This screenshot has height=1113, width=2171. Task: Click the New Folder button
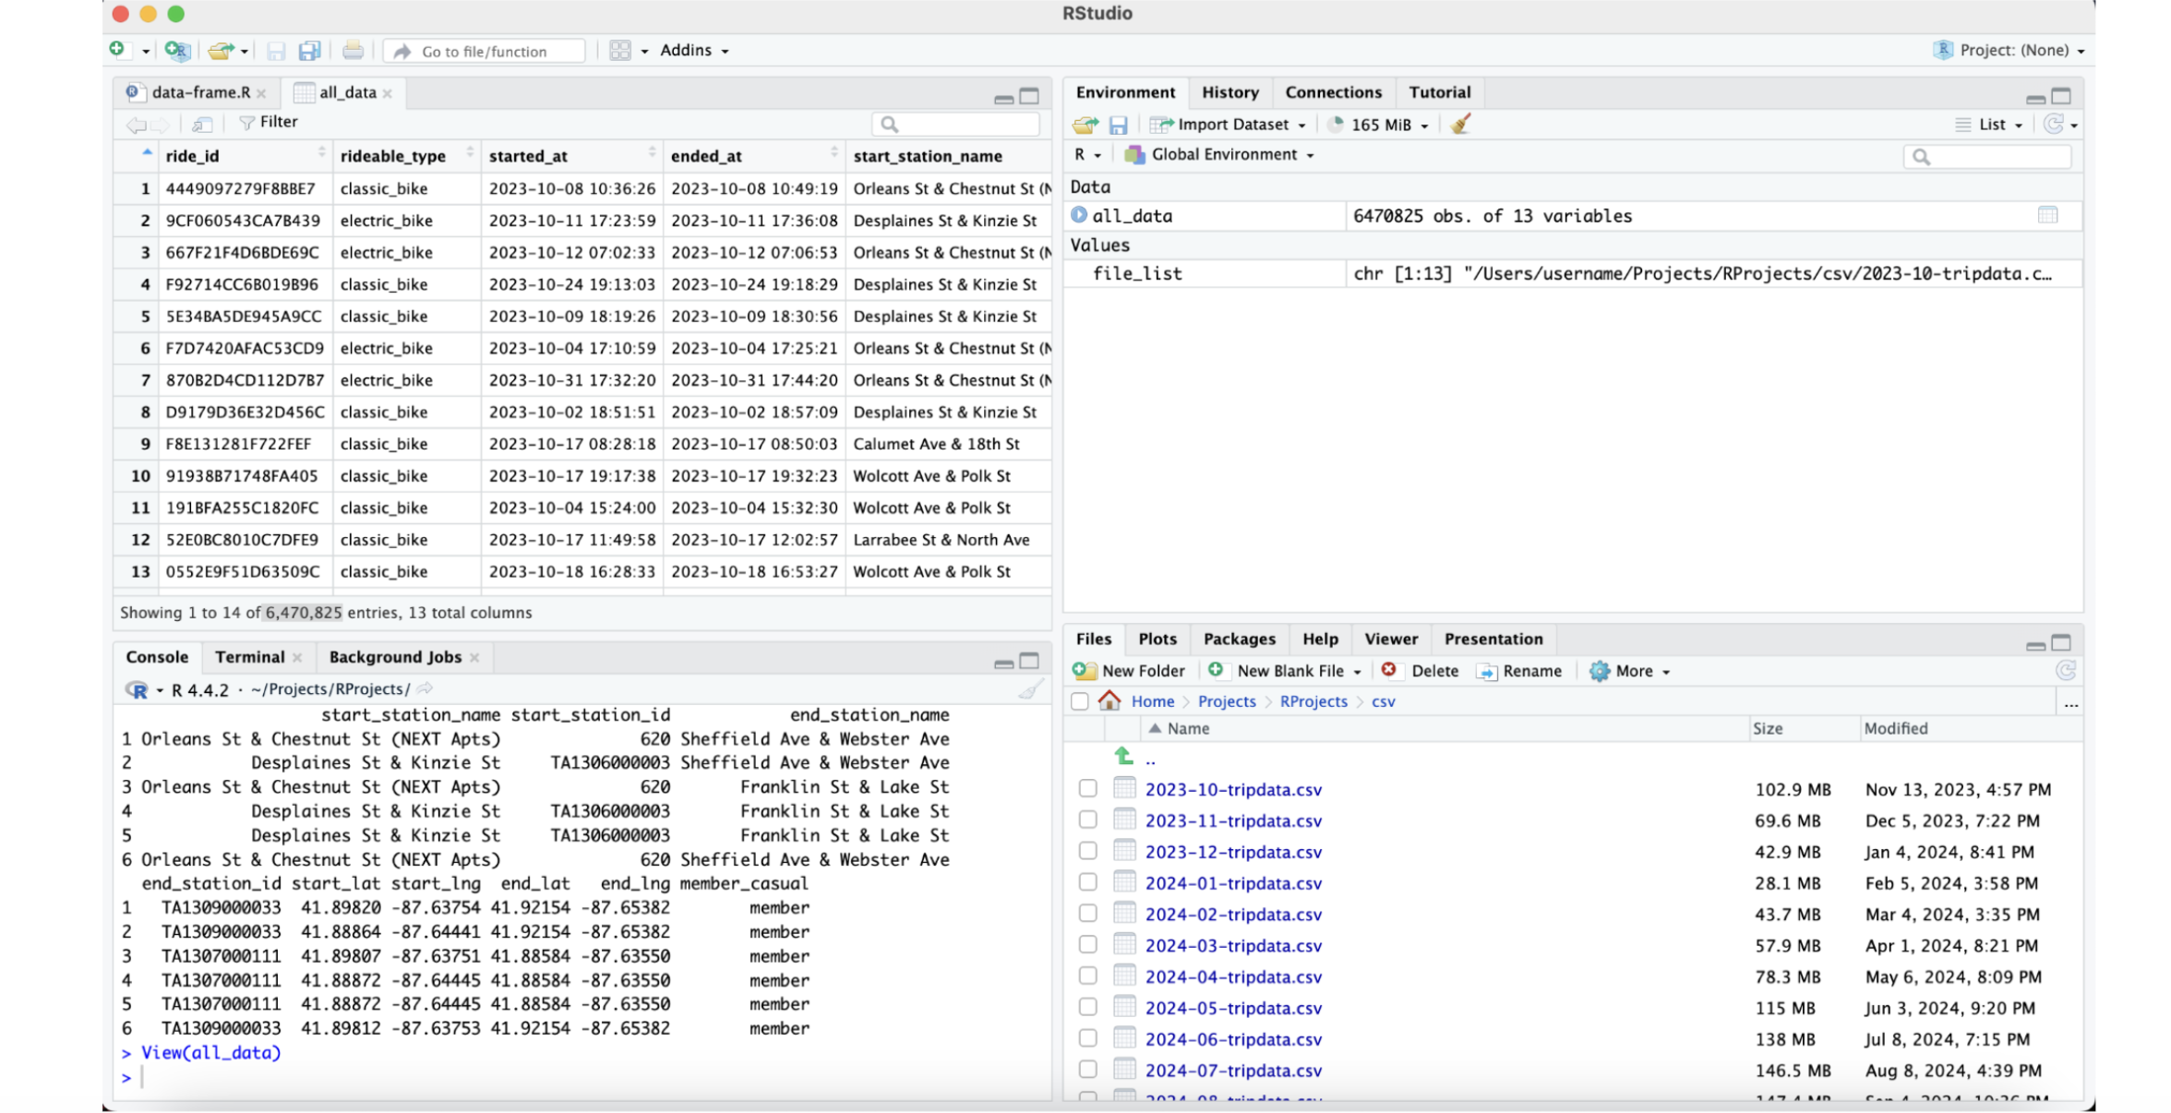[x=1129, y=671]
